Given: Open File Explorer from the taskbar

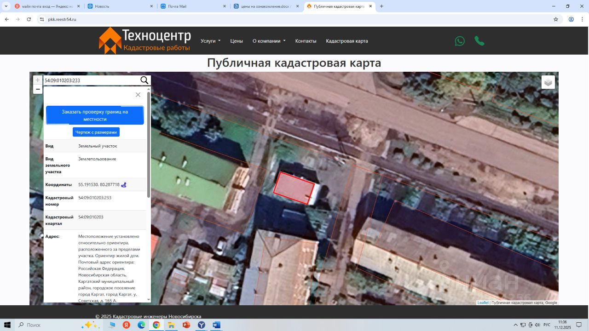Looking at the screenshot, I should click(171, 325).
